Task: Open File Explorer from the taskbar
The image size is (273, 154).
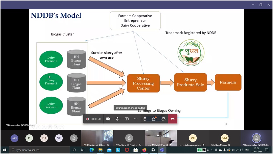Action: [x=100, y=150]
